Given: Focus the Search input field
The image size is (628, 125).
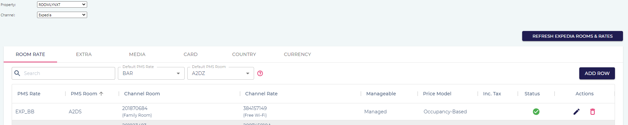Looking at the screenshot, I should click(63, 73).
